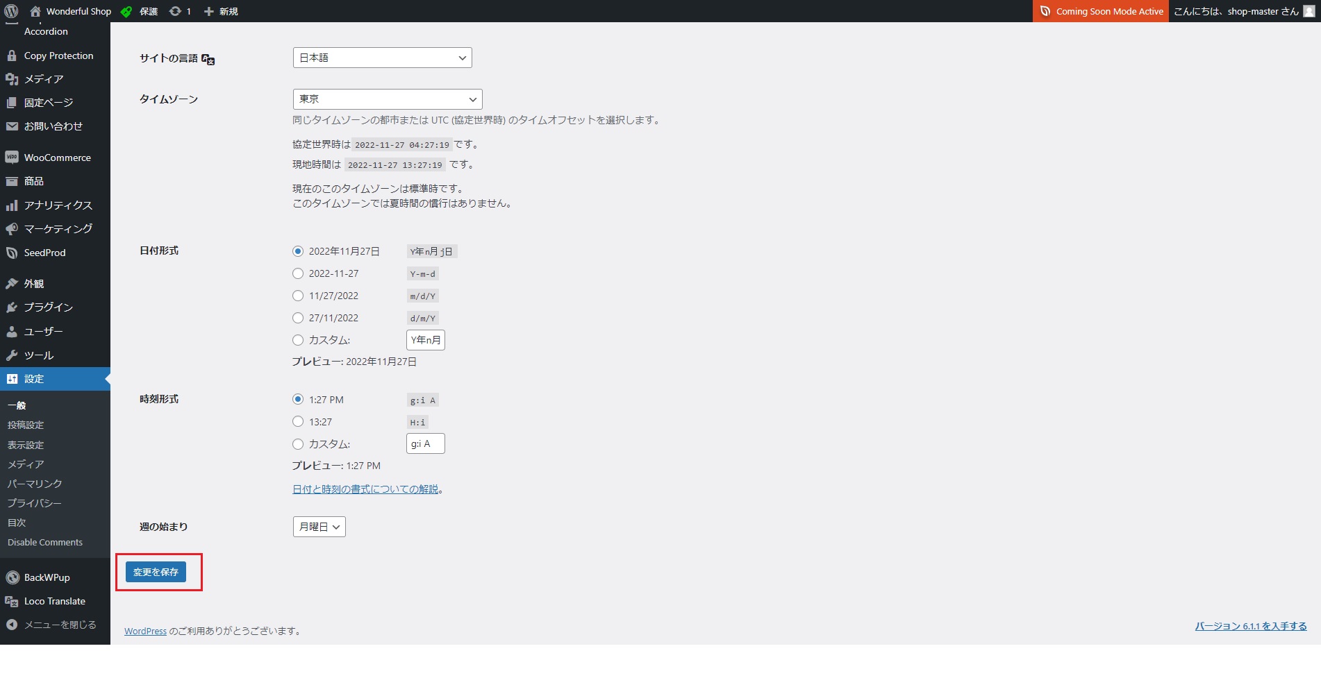Click Coming Soon Mode Active notice
The height and width of the screenshot is (678, 1321).
coord(1101,11)
